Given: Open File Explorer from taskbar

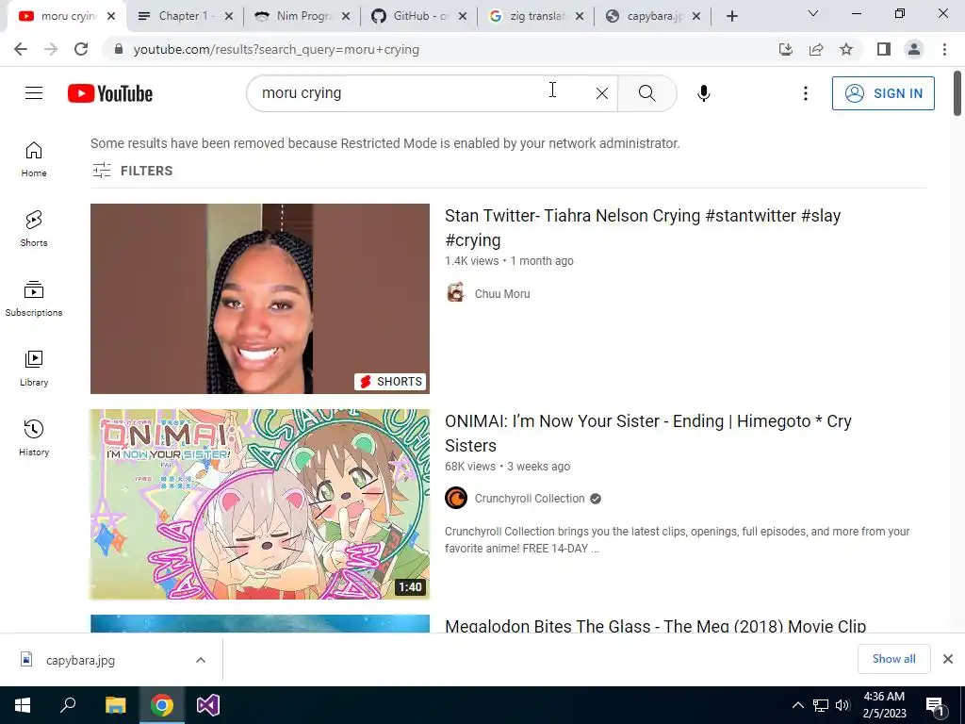Looking at the screenshot, I should [115, 705].
